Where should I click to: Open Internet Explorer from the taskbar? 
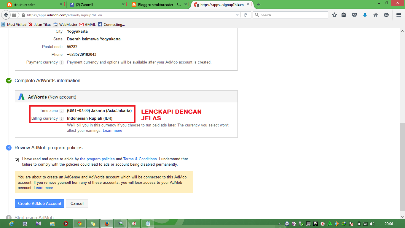click(11, 224)
